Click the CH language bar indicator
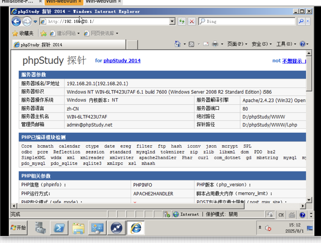 point(281,215)
